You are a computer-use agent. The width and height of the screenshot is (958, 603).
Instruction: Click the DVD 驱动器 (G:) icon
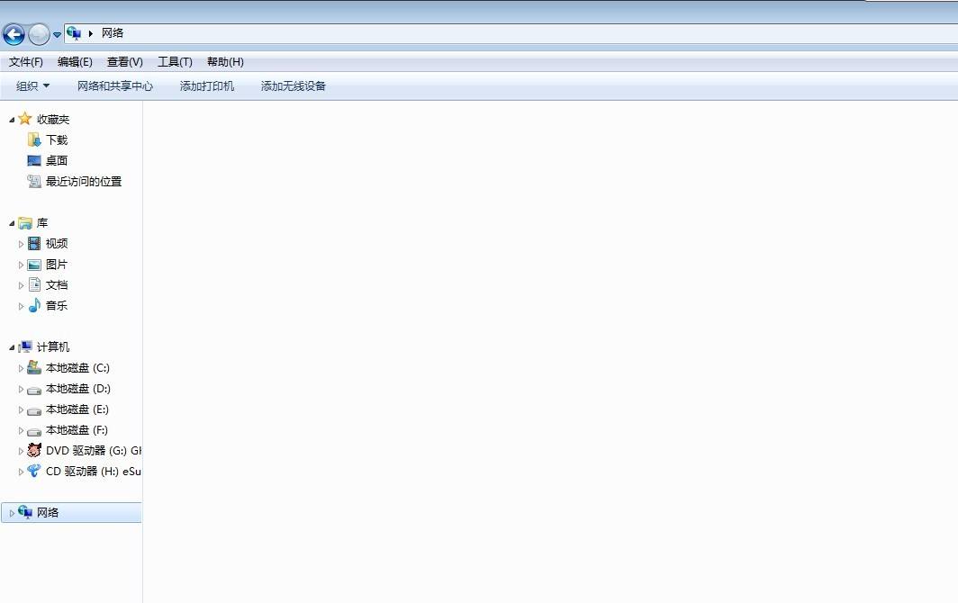pyautogui.click(x=34, y=451)
